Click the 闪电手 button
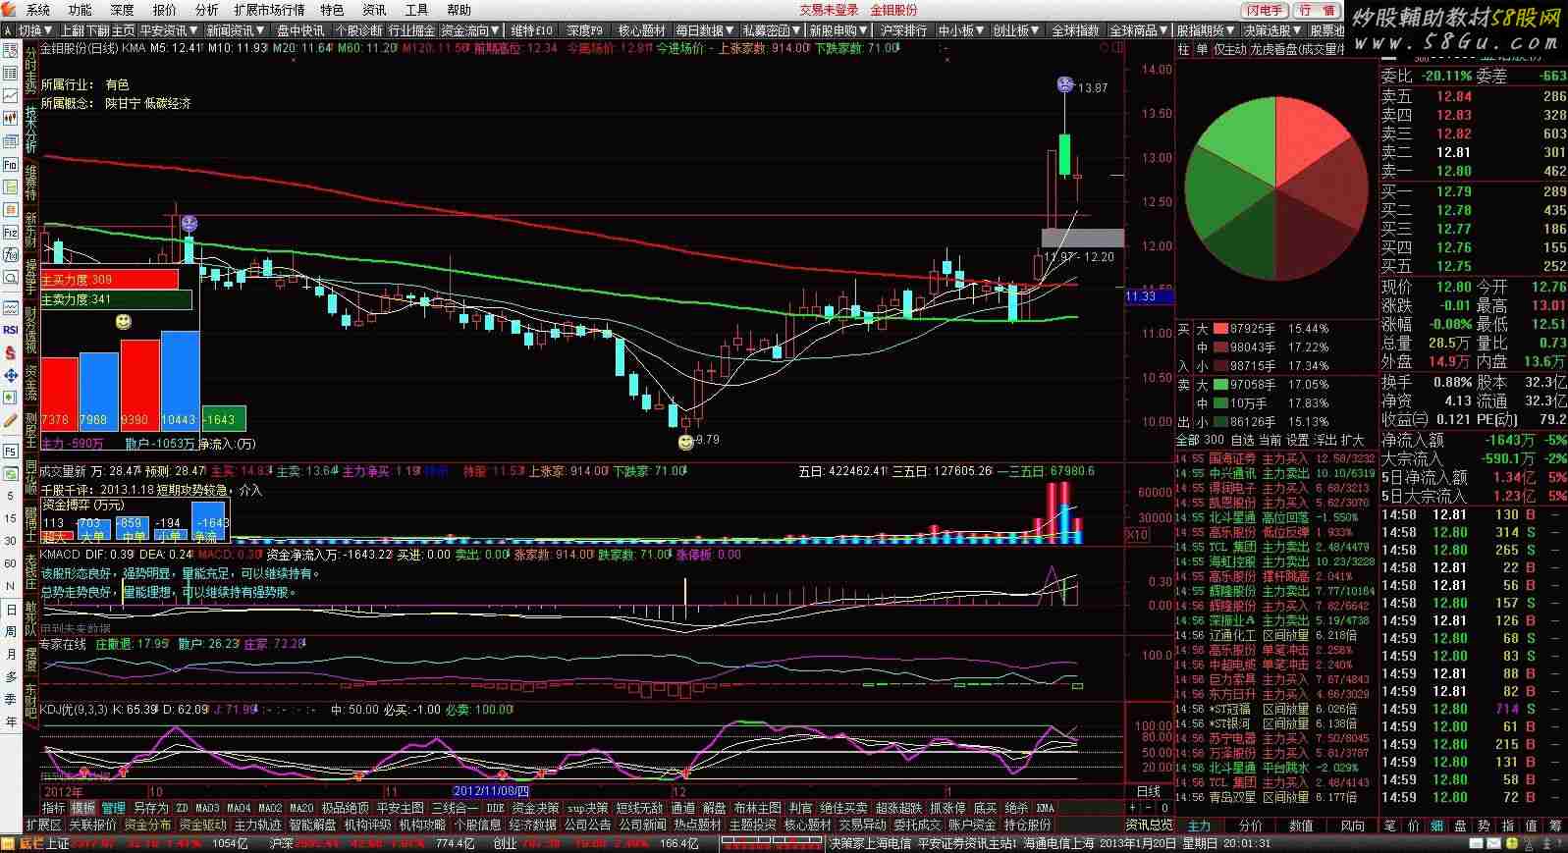This screenshot has width=1568, height=853. click(1265, 10)
